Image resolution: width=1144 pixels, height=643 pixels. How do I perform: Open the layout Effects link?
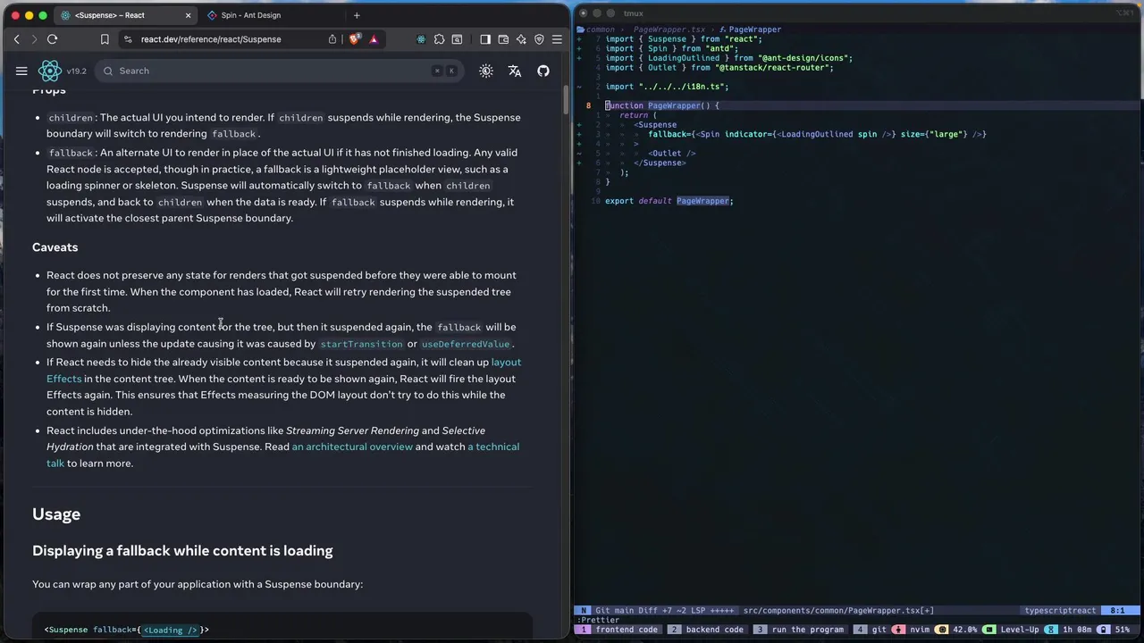point(506,362)
